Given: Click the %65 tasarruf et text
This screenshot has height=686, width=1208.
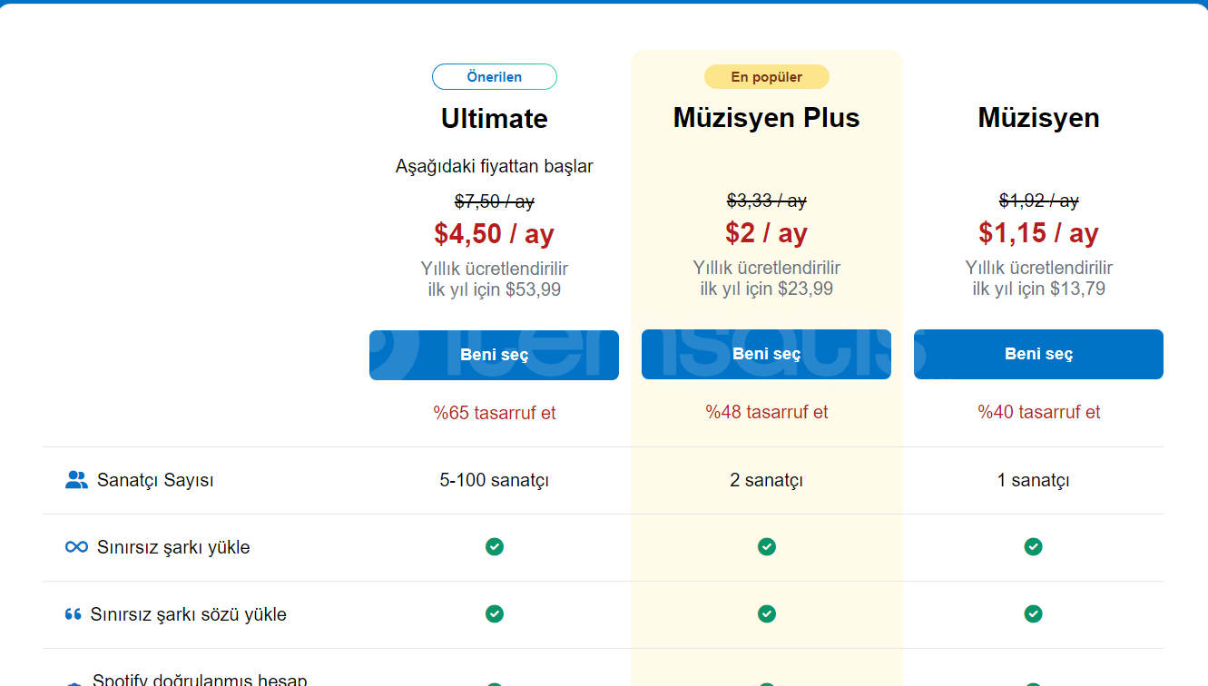Looking at the screenshot, I should (x=495, y=413).
